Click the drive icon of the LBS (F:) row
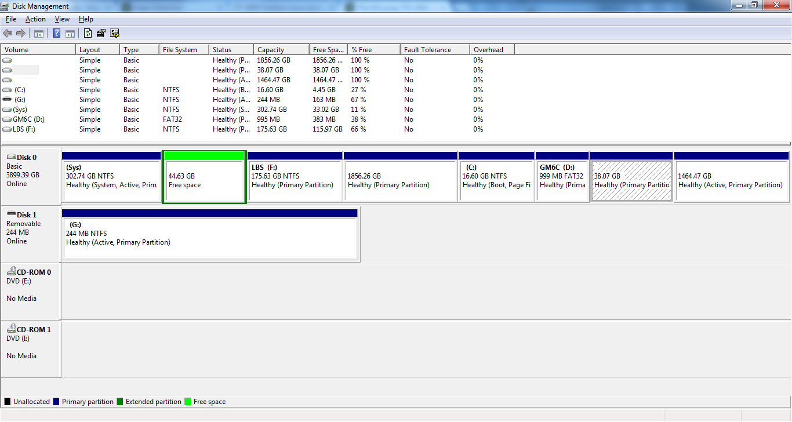The height and width of the screenshot is (422, 792). tap(7, 129)
